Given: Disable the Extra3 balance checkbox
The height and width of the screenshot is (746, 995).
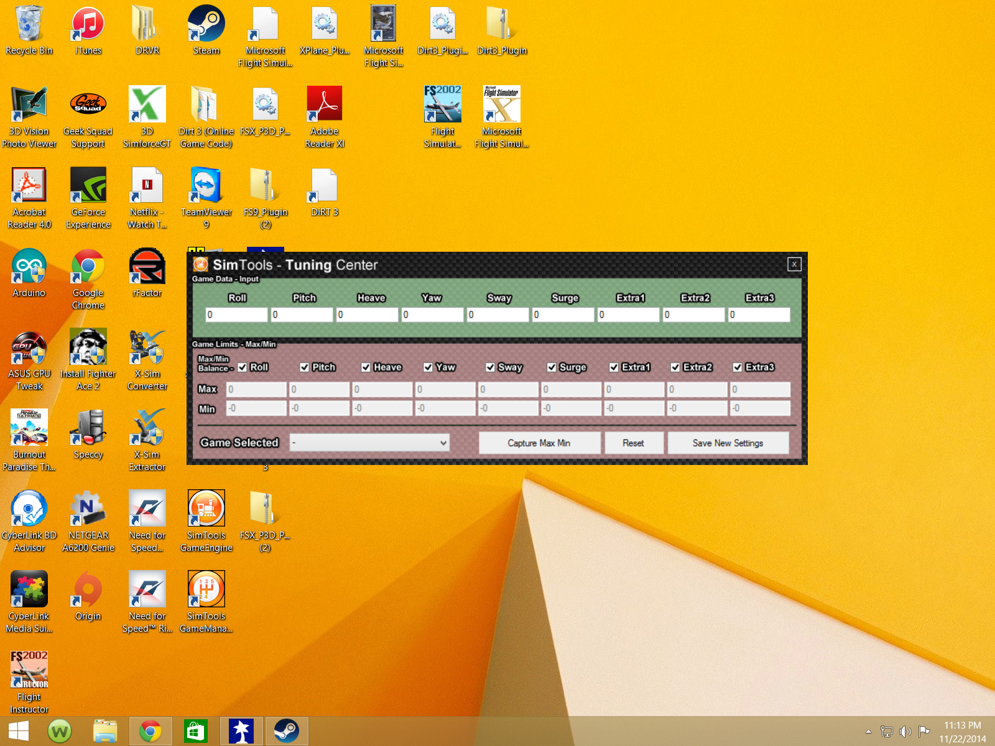Looking at the screenshot, I should pyautogui.click(x=738, y=367).
